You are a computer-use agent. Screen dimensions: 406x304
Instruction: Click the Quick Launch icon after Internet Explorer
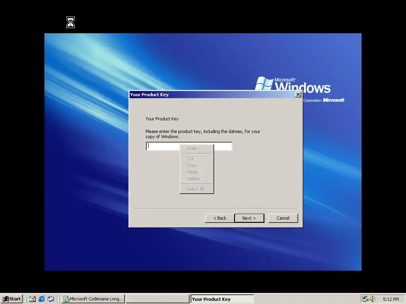pos(51,299)
